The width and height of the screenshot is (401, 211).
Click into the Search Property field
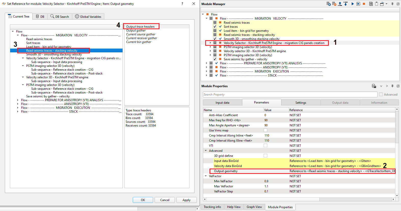point(290,94)
